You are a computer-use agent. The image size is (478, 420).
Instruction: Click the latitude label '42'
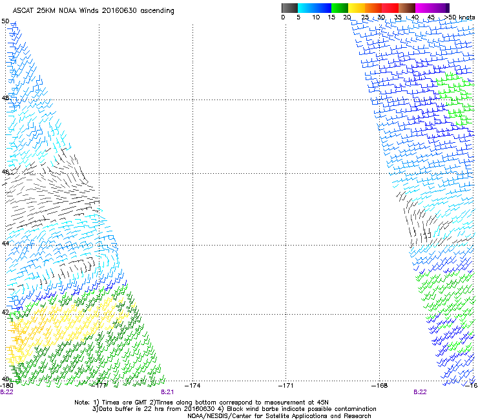point(5,312)
